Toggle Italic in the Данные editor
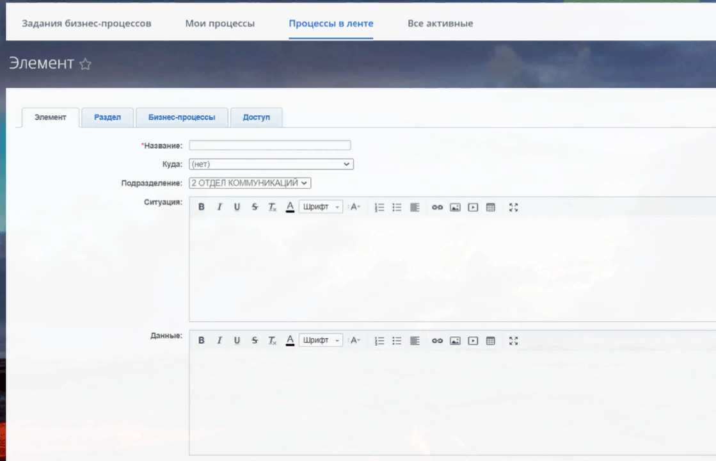 pos(219,341)
